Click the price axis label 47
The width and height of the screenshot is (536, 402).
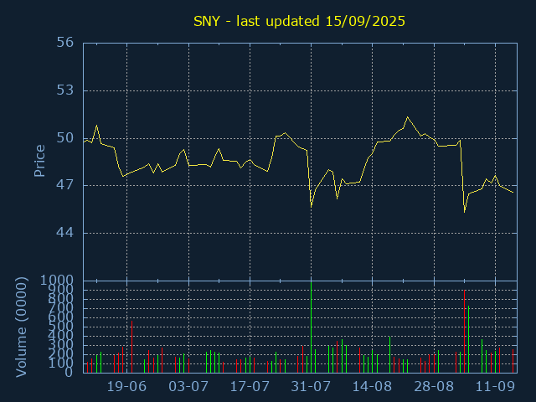(65, 185)
